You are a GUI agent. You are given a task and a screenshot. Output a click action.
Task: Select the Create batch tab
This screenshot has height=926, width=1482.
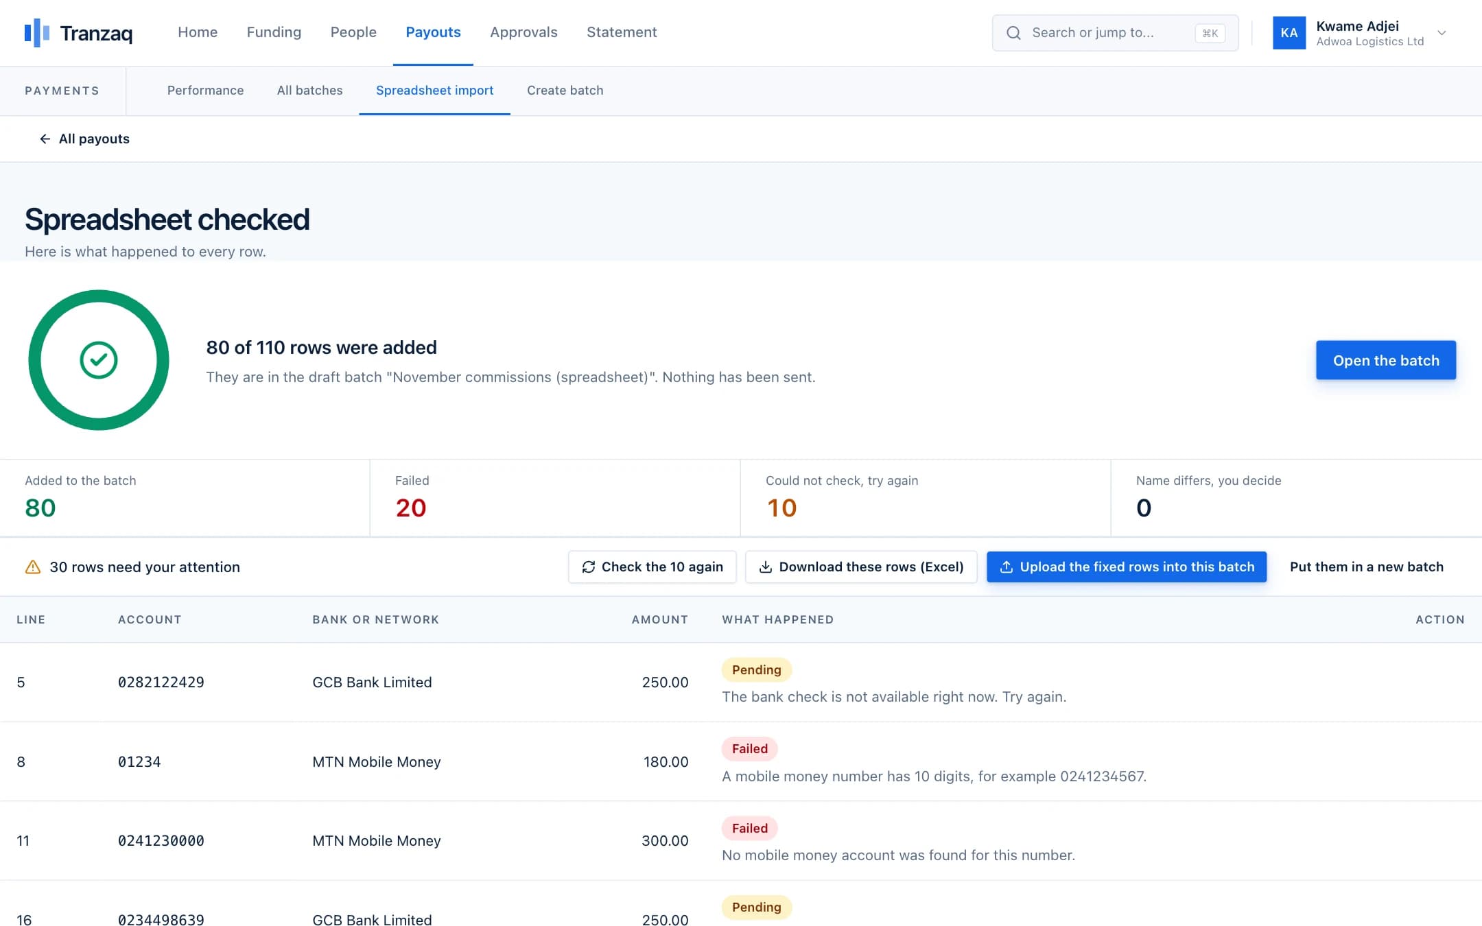(x=565, y=91)
